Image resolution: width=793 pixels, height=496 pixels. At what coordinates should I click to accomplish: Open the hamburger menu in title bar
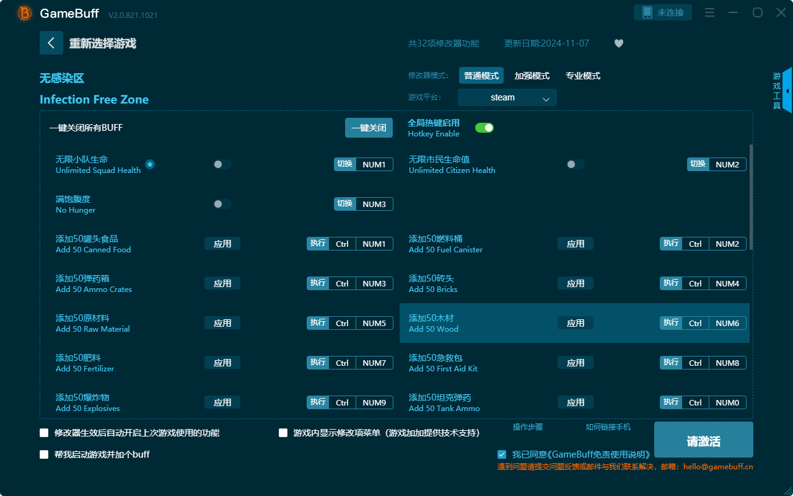(x=709, y=12)
